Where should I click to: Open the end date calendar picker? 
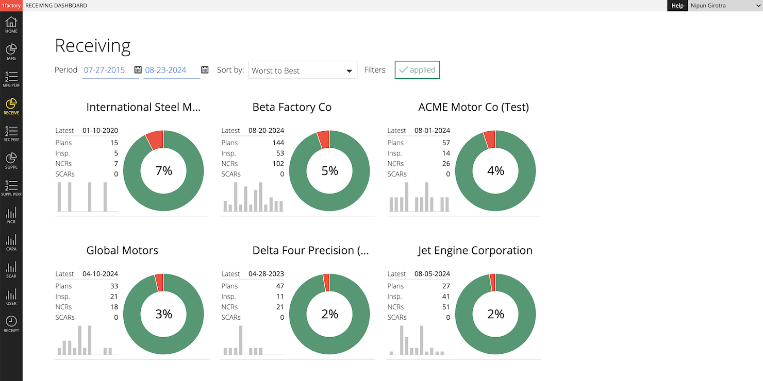205,70
